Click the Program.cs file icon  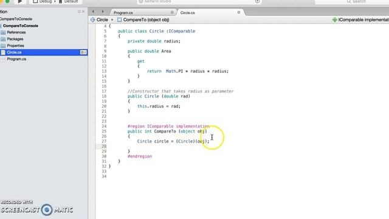click(x=3, y=59)
